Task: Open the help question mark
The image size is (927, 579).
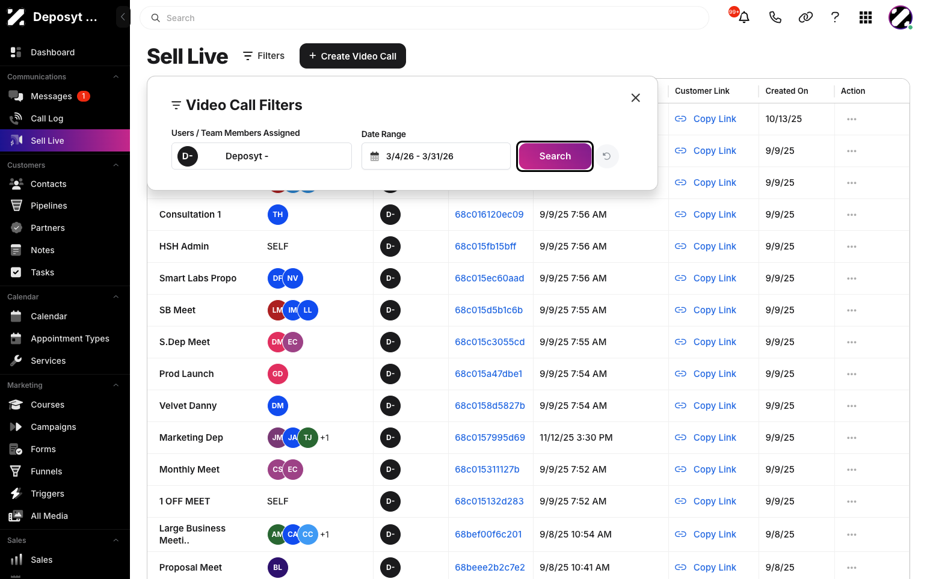Action: coord(835,17)
